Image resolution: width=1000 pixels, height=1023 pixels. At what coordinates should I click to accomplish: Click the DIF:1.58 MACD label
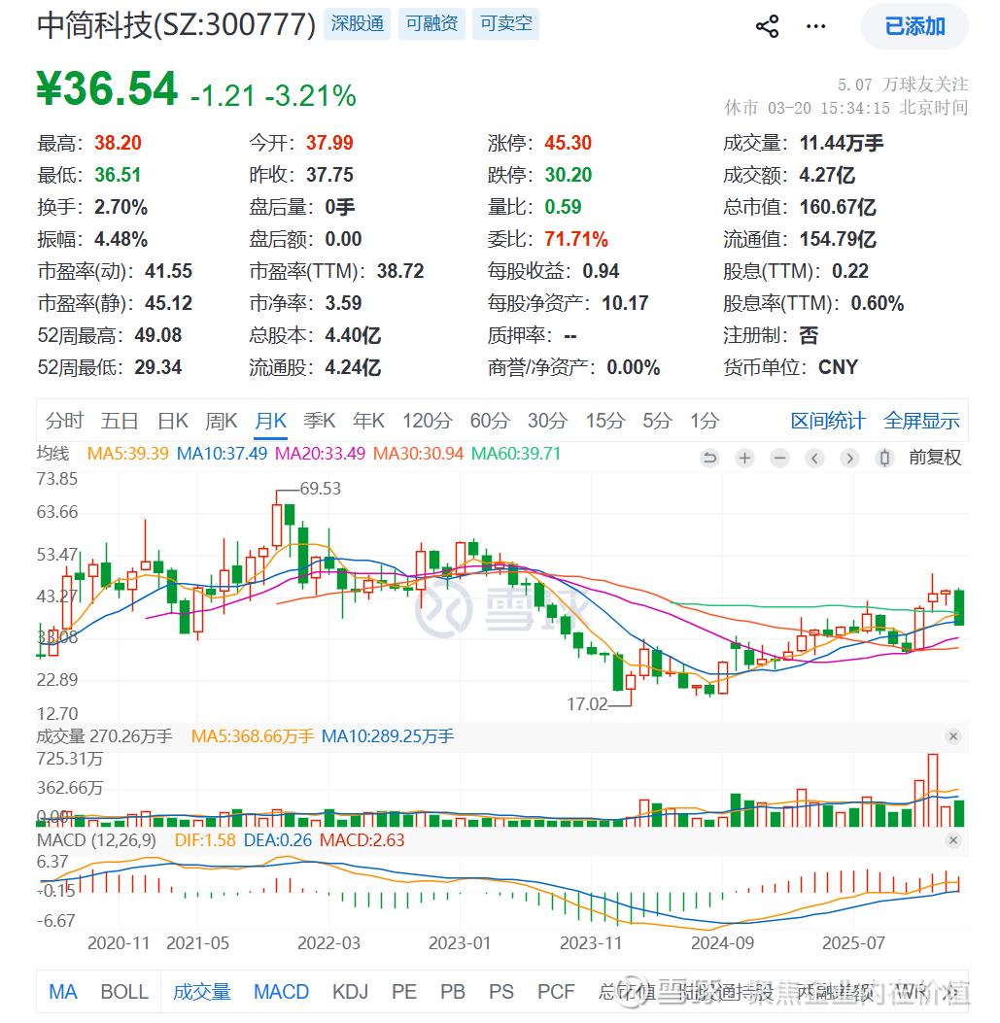[205, 840]
